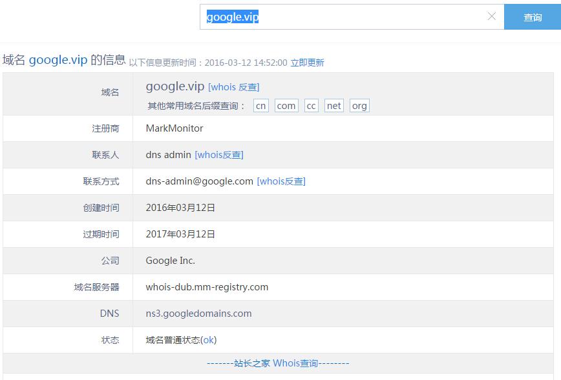
Task: Open google.vip link in the page heading
Action: point(58,59)
